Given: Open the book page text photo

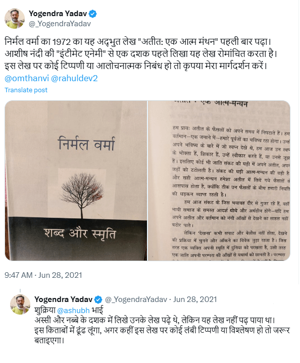Looking at the screenshot, I should [219, 180].
